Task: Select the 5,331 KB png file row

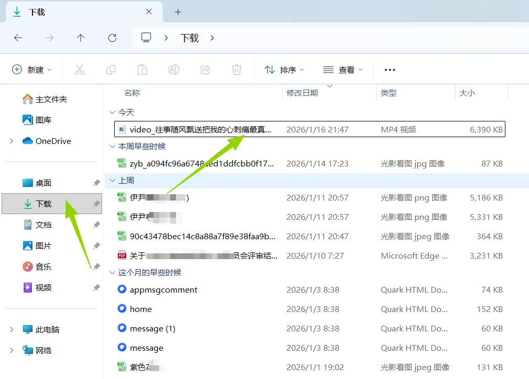Action: 310,217
